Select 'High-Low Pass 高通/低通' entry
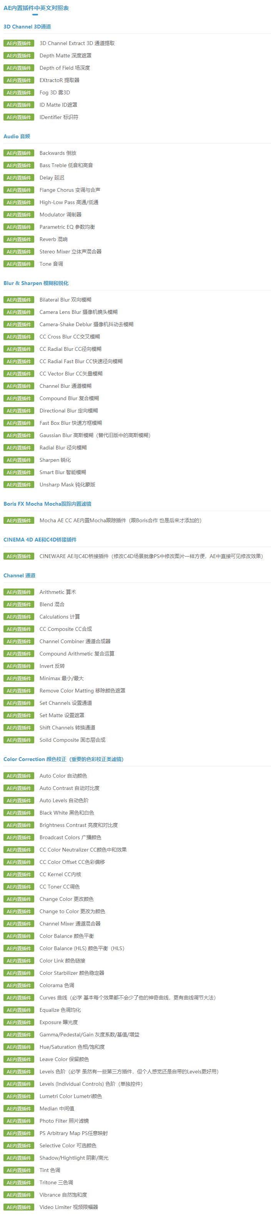The image size is (271, 1224). pyautogui.click(x=69, y=203)
